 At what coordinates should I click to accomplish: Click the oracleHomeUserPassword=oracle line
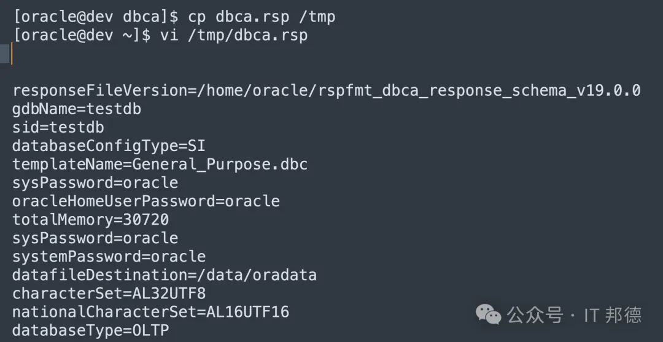point(146,201)
